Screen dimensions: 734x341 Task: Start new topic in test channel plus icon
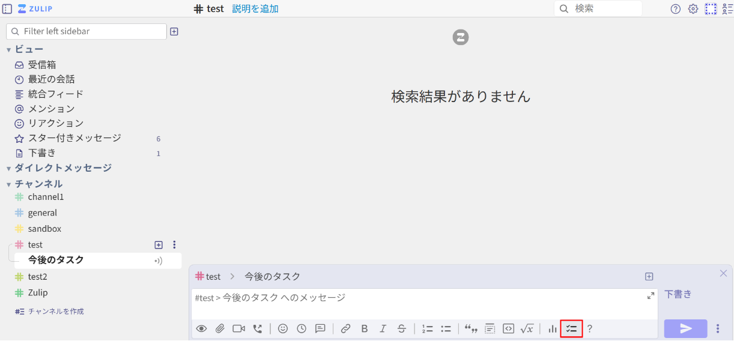tap(159, 245)
